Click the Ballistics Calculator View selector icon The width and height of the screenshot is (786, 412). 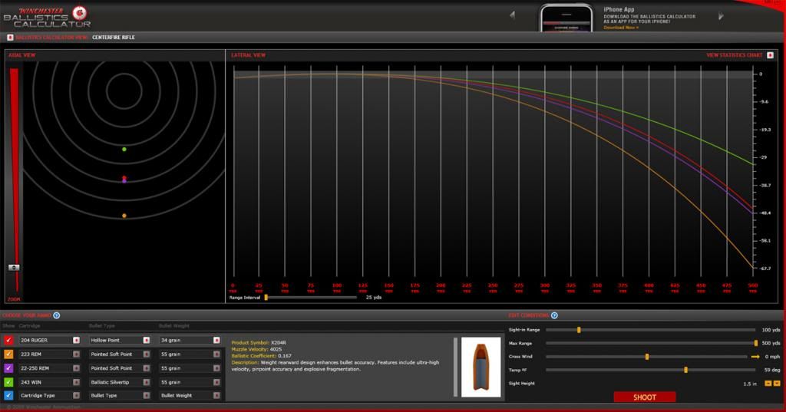pos(10,37)
